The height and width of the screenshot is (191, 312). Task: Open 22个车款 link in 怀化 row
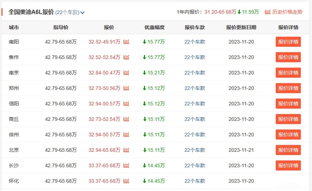(194, 181)
